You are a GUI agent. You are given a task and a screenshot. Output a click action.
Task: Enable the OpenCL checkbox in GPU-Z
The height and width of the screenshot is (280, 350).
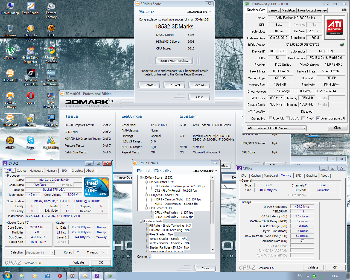coord(270,118)
